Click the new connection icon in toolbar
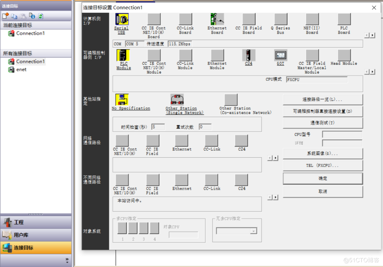383x267 pixels. 5,16
